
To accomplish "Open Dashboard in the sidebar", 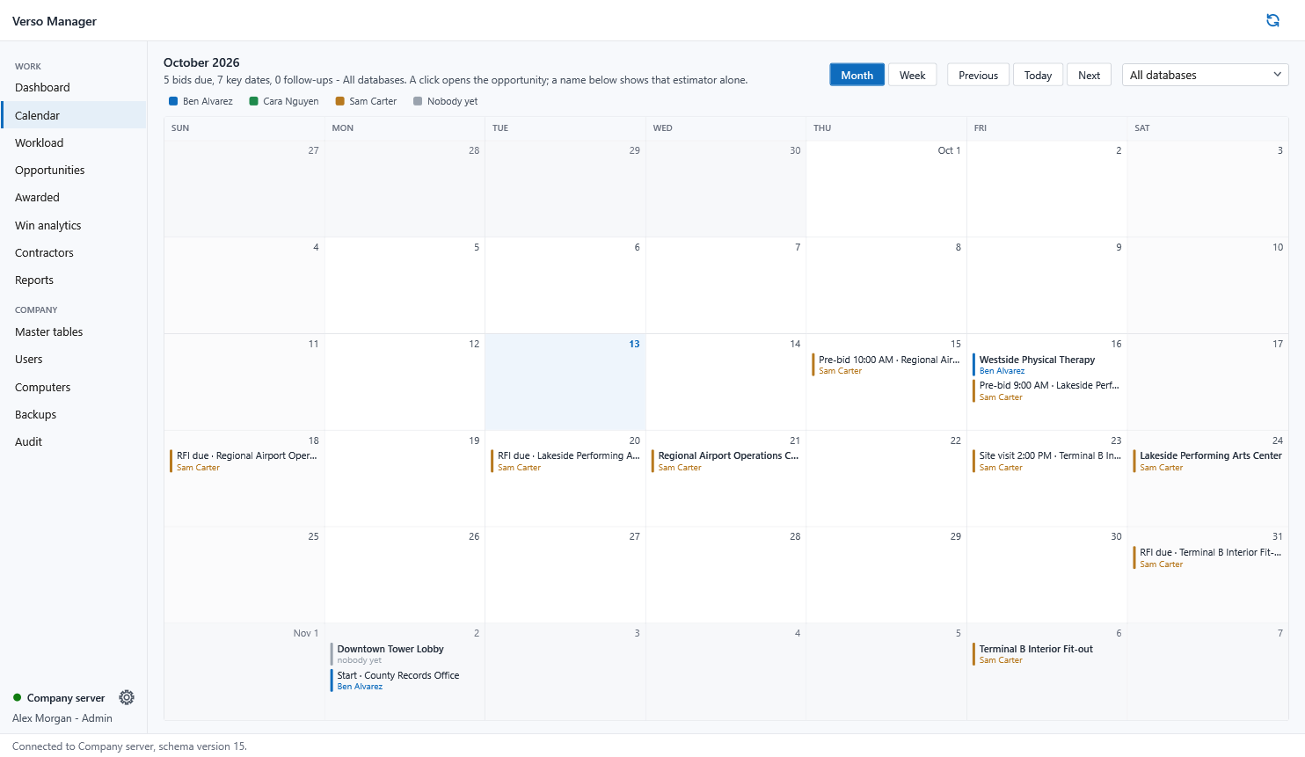I will coord(74,87).
